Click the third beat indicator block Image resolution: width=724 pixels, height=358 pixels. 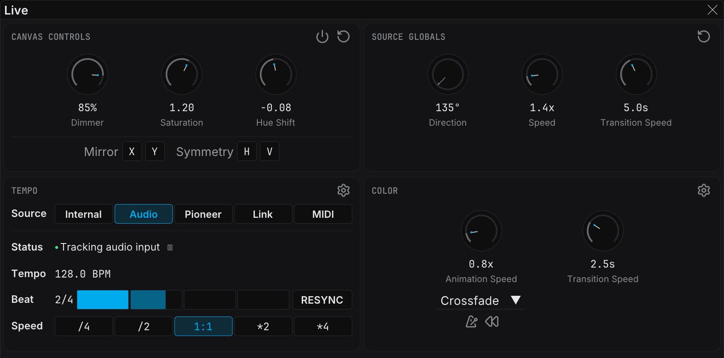[x=210, y=300]
